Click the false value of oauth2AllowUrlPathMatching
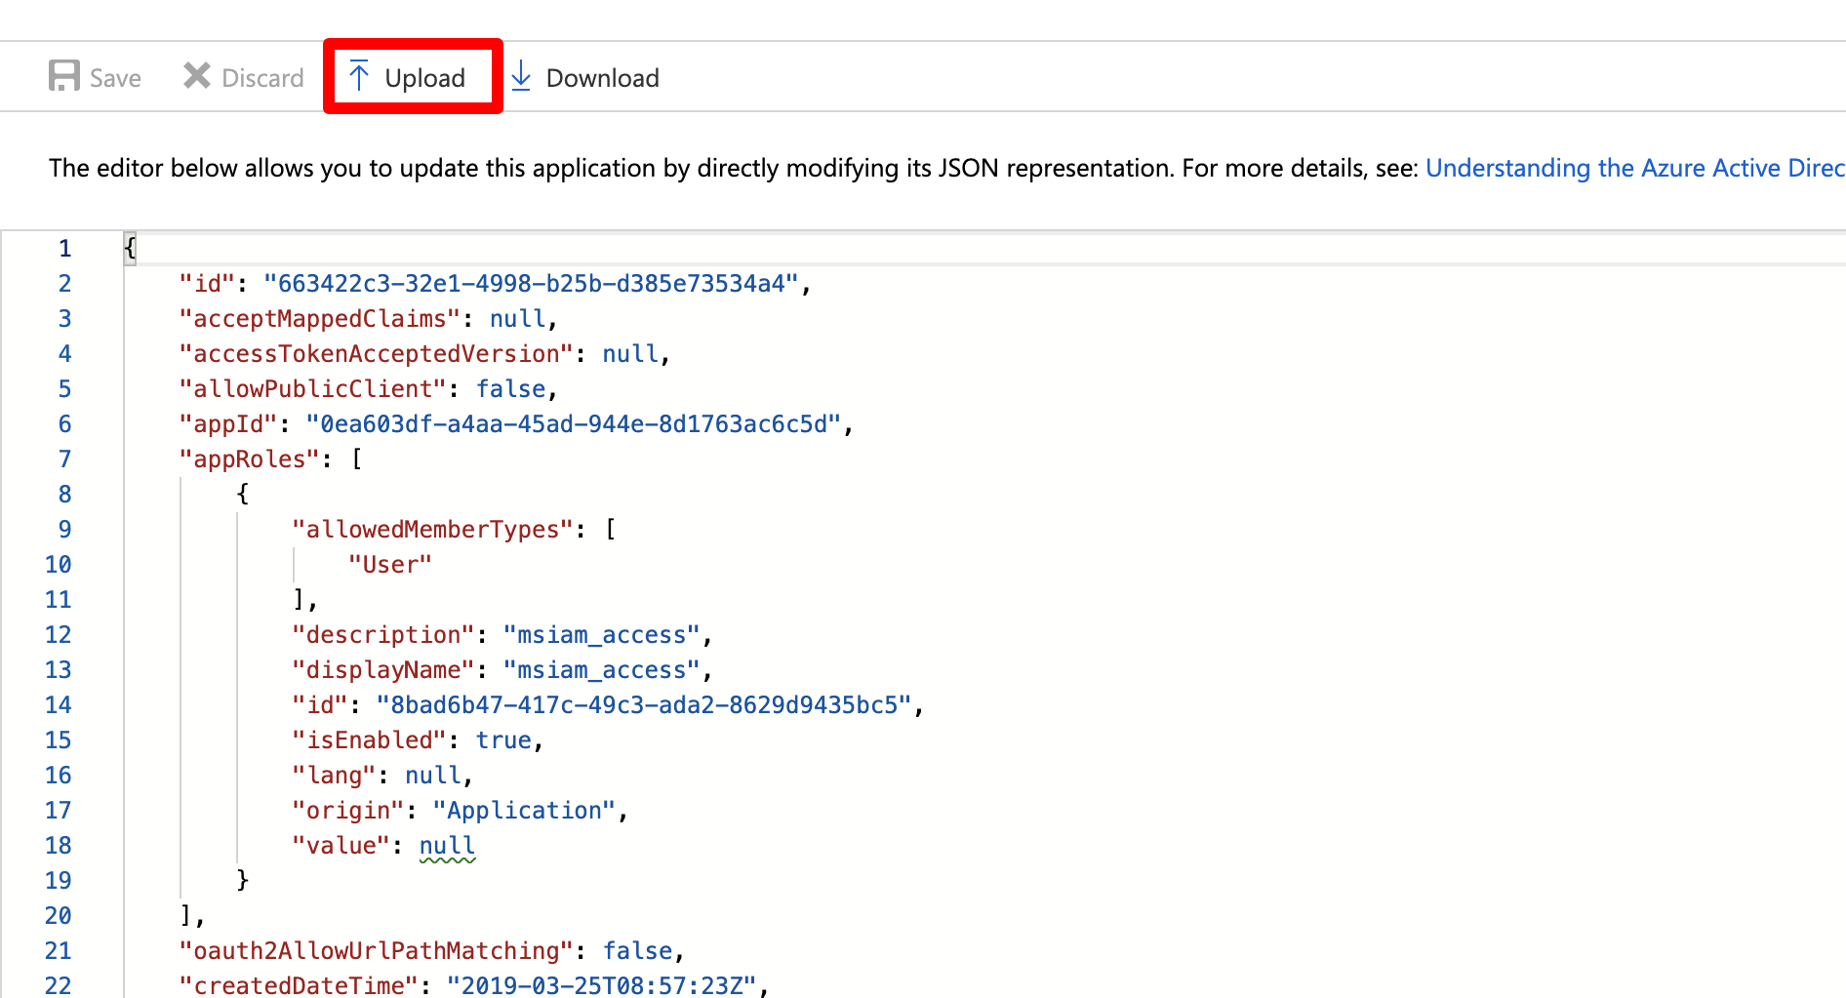1846x998 pixels. click(638, 951)
